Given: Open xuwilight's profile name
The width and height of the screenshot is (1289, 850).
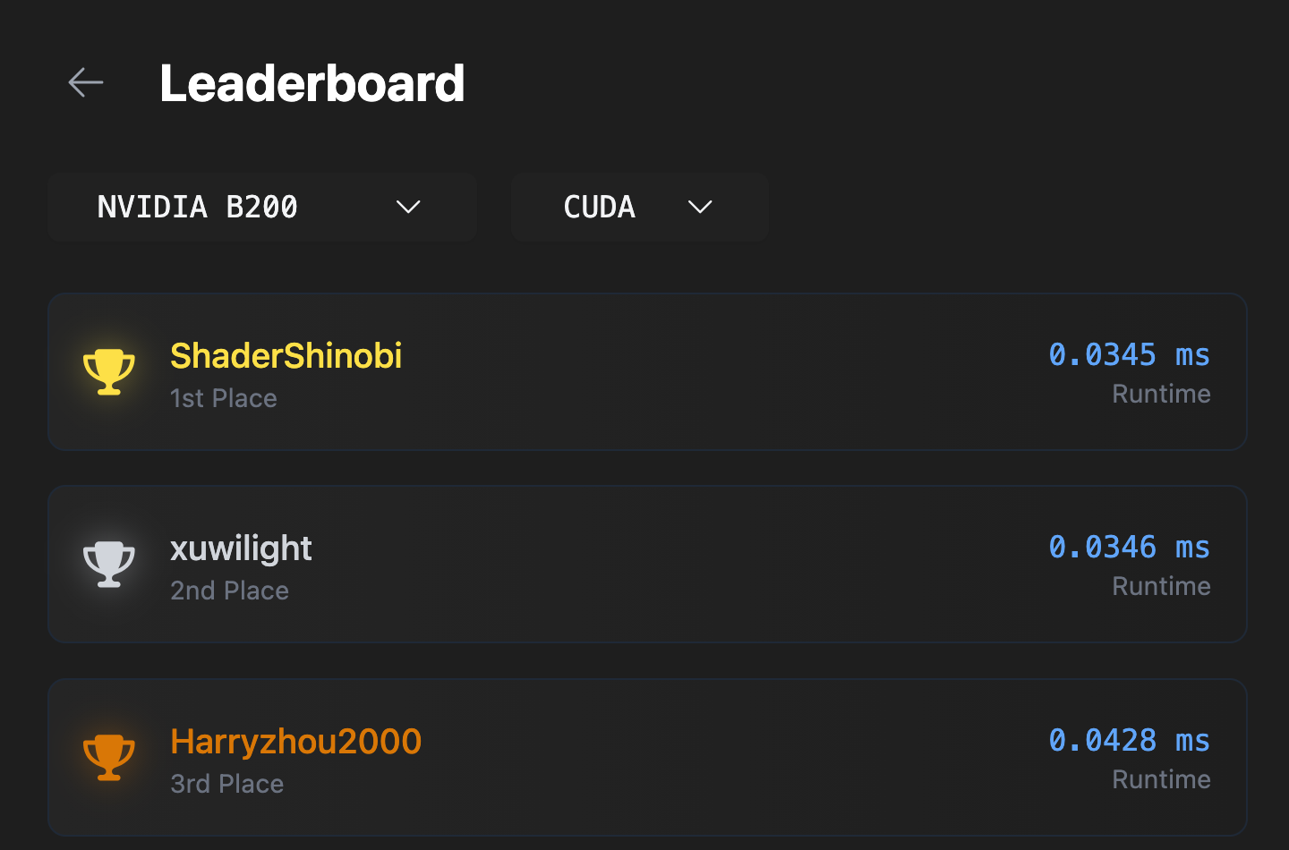Looking at the screenshot, I should (x=241, y=548).
